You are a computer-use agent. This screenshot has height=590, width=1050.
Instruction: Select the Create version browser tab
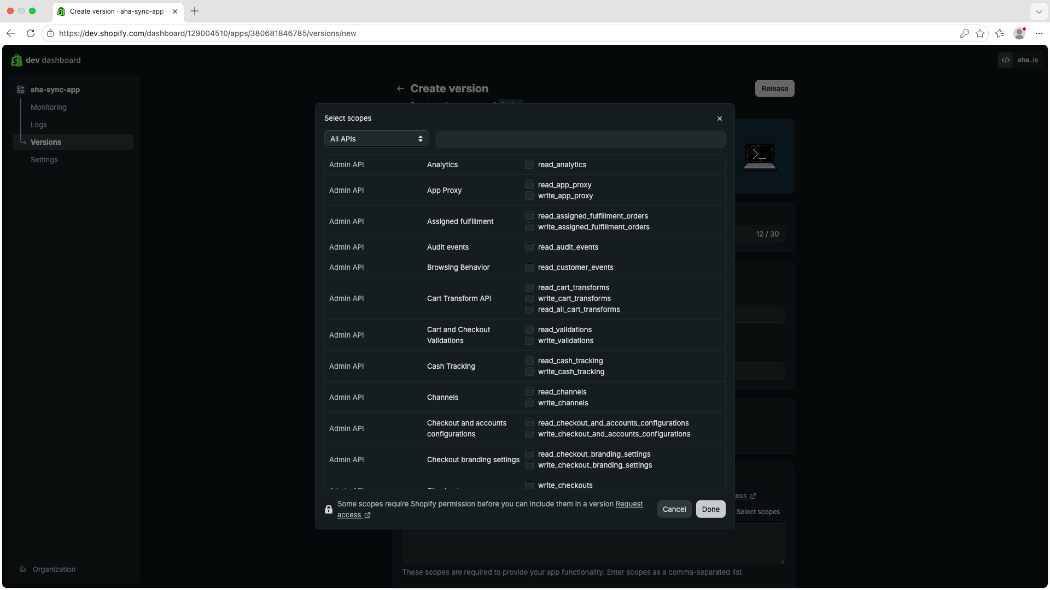pyautogui.click(x=118, y=11)
